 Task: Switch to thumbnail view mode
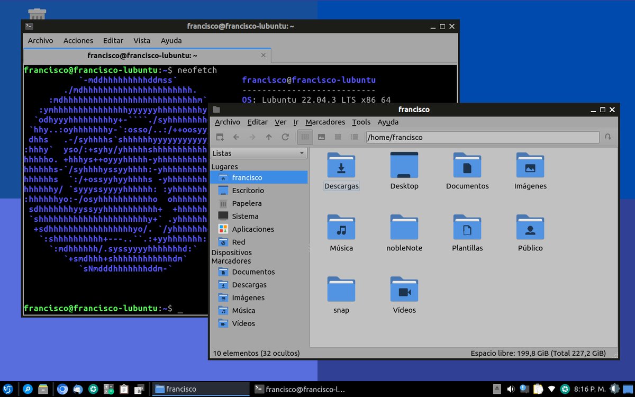coord(321,137)
